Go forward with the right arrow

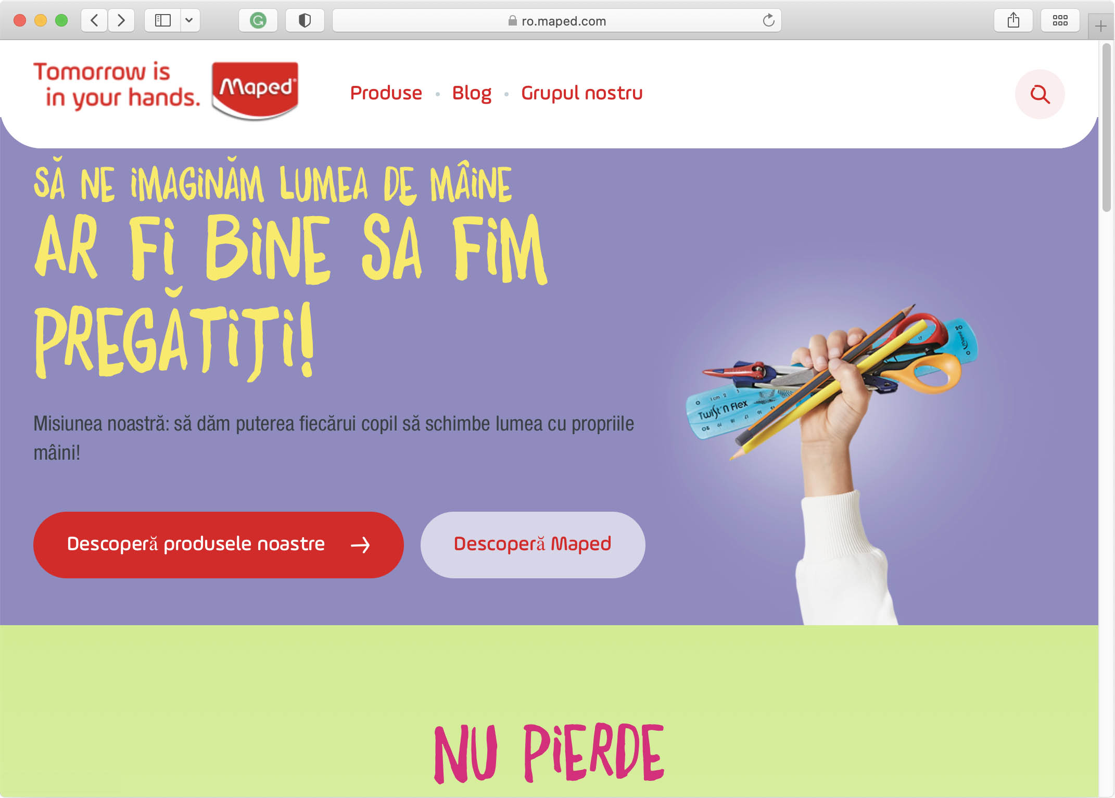click(x=121, y=21)
